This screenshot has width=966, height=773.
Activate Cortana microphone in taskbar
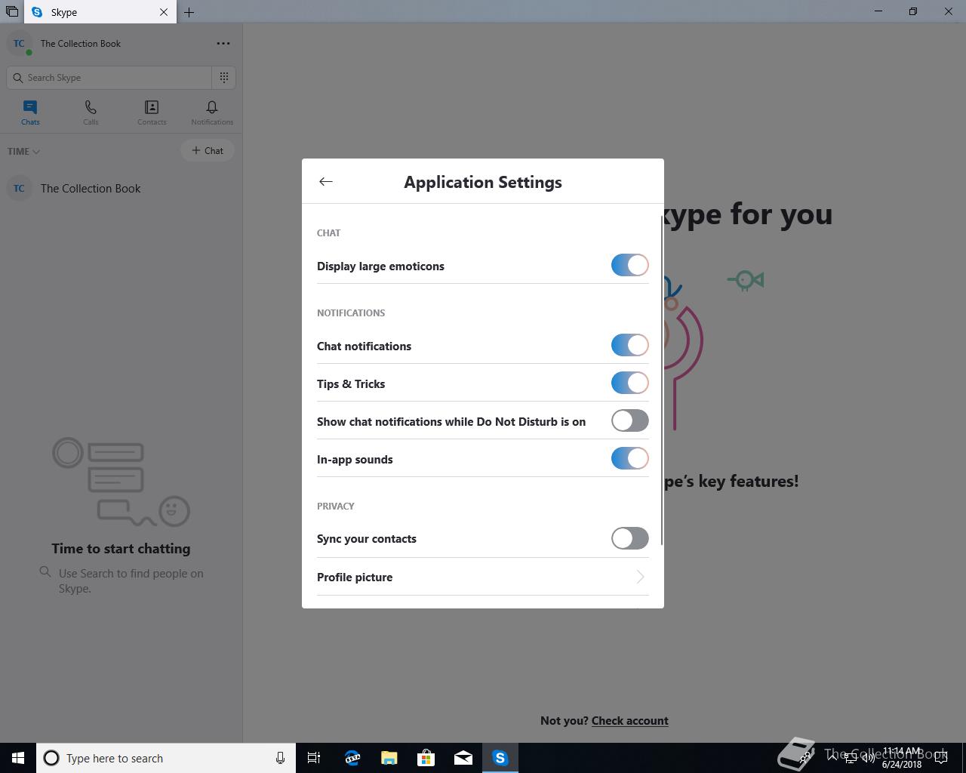pyautogui.click(x=280, y=758)
